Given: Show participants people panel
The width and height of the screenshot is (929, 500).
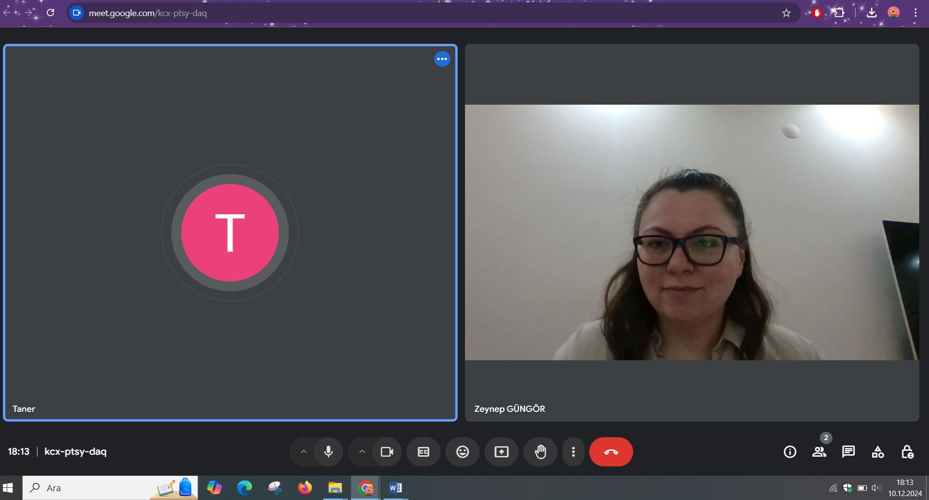Looking at the screenshot, I should [x=819, y=452].
